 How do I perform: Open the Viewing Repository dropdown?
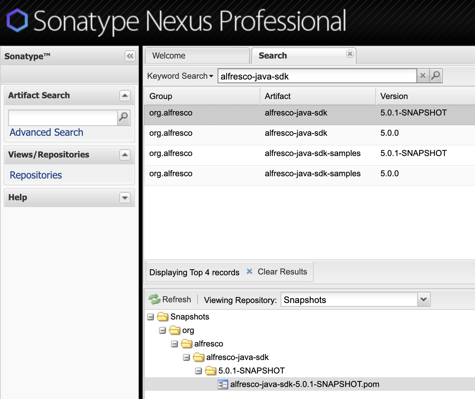[424, 300]
